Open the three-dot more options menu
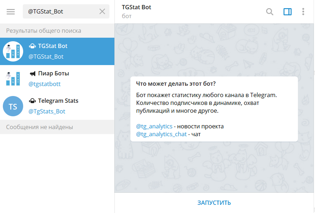The image size is (315, 213). (303, 12)
